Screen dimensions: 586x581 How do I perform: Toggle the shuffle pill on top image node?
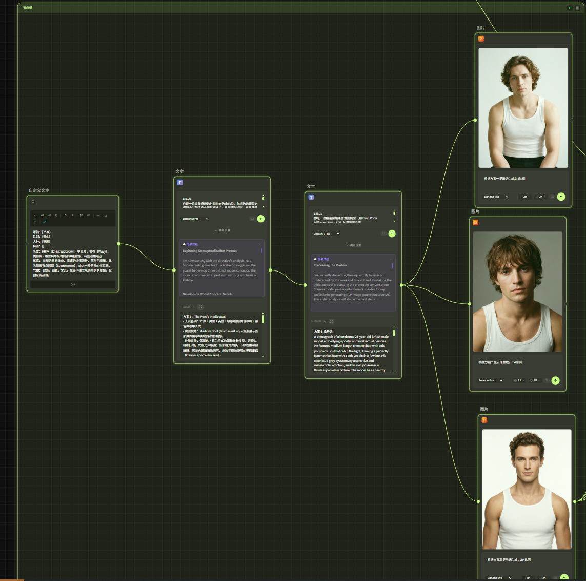pyautogui.click(x=552, y=197)
